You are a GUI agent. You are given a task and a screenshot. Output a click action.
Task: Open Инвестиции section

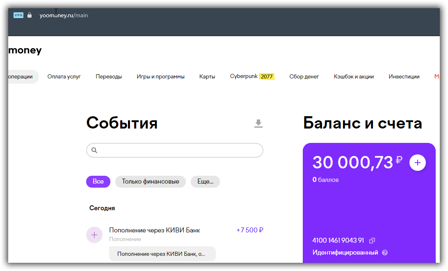pos(404,77)
